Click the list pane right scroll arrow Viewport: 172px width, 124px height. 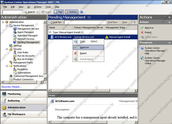[136, 90]
